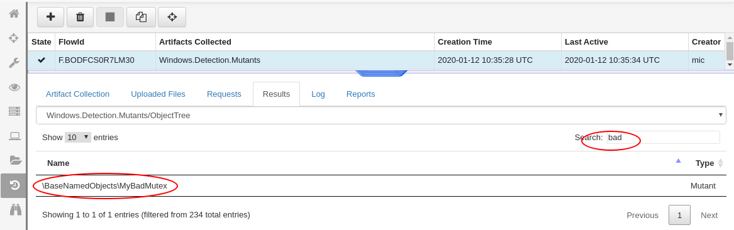The width and height of the screenshot is (734, 230).
Task: Open the wrench artifacts sidebar icon
Action: (14, 63)
